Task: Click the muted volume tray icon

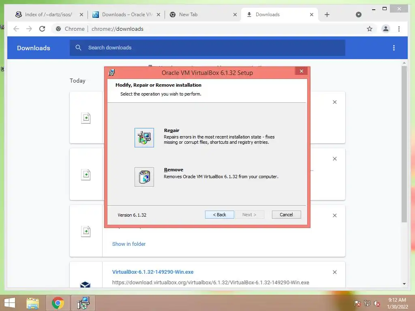Action: [x=376, y=303]
